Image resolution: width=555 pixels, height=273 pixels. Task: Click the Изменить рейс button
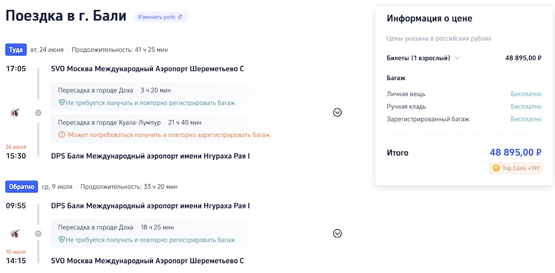[161, 17]
